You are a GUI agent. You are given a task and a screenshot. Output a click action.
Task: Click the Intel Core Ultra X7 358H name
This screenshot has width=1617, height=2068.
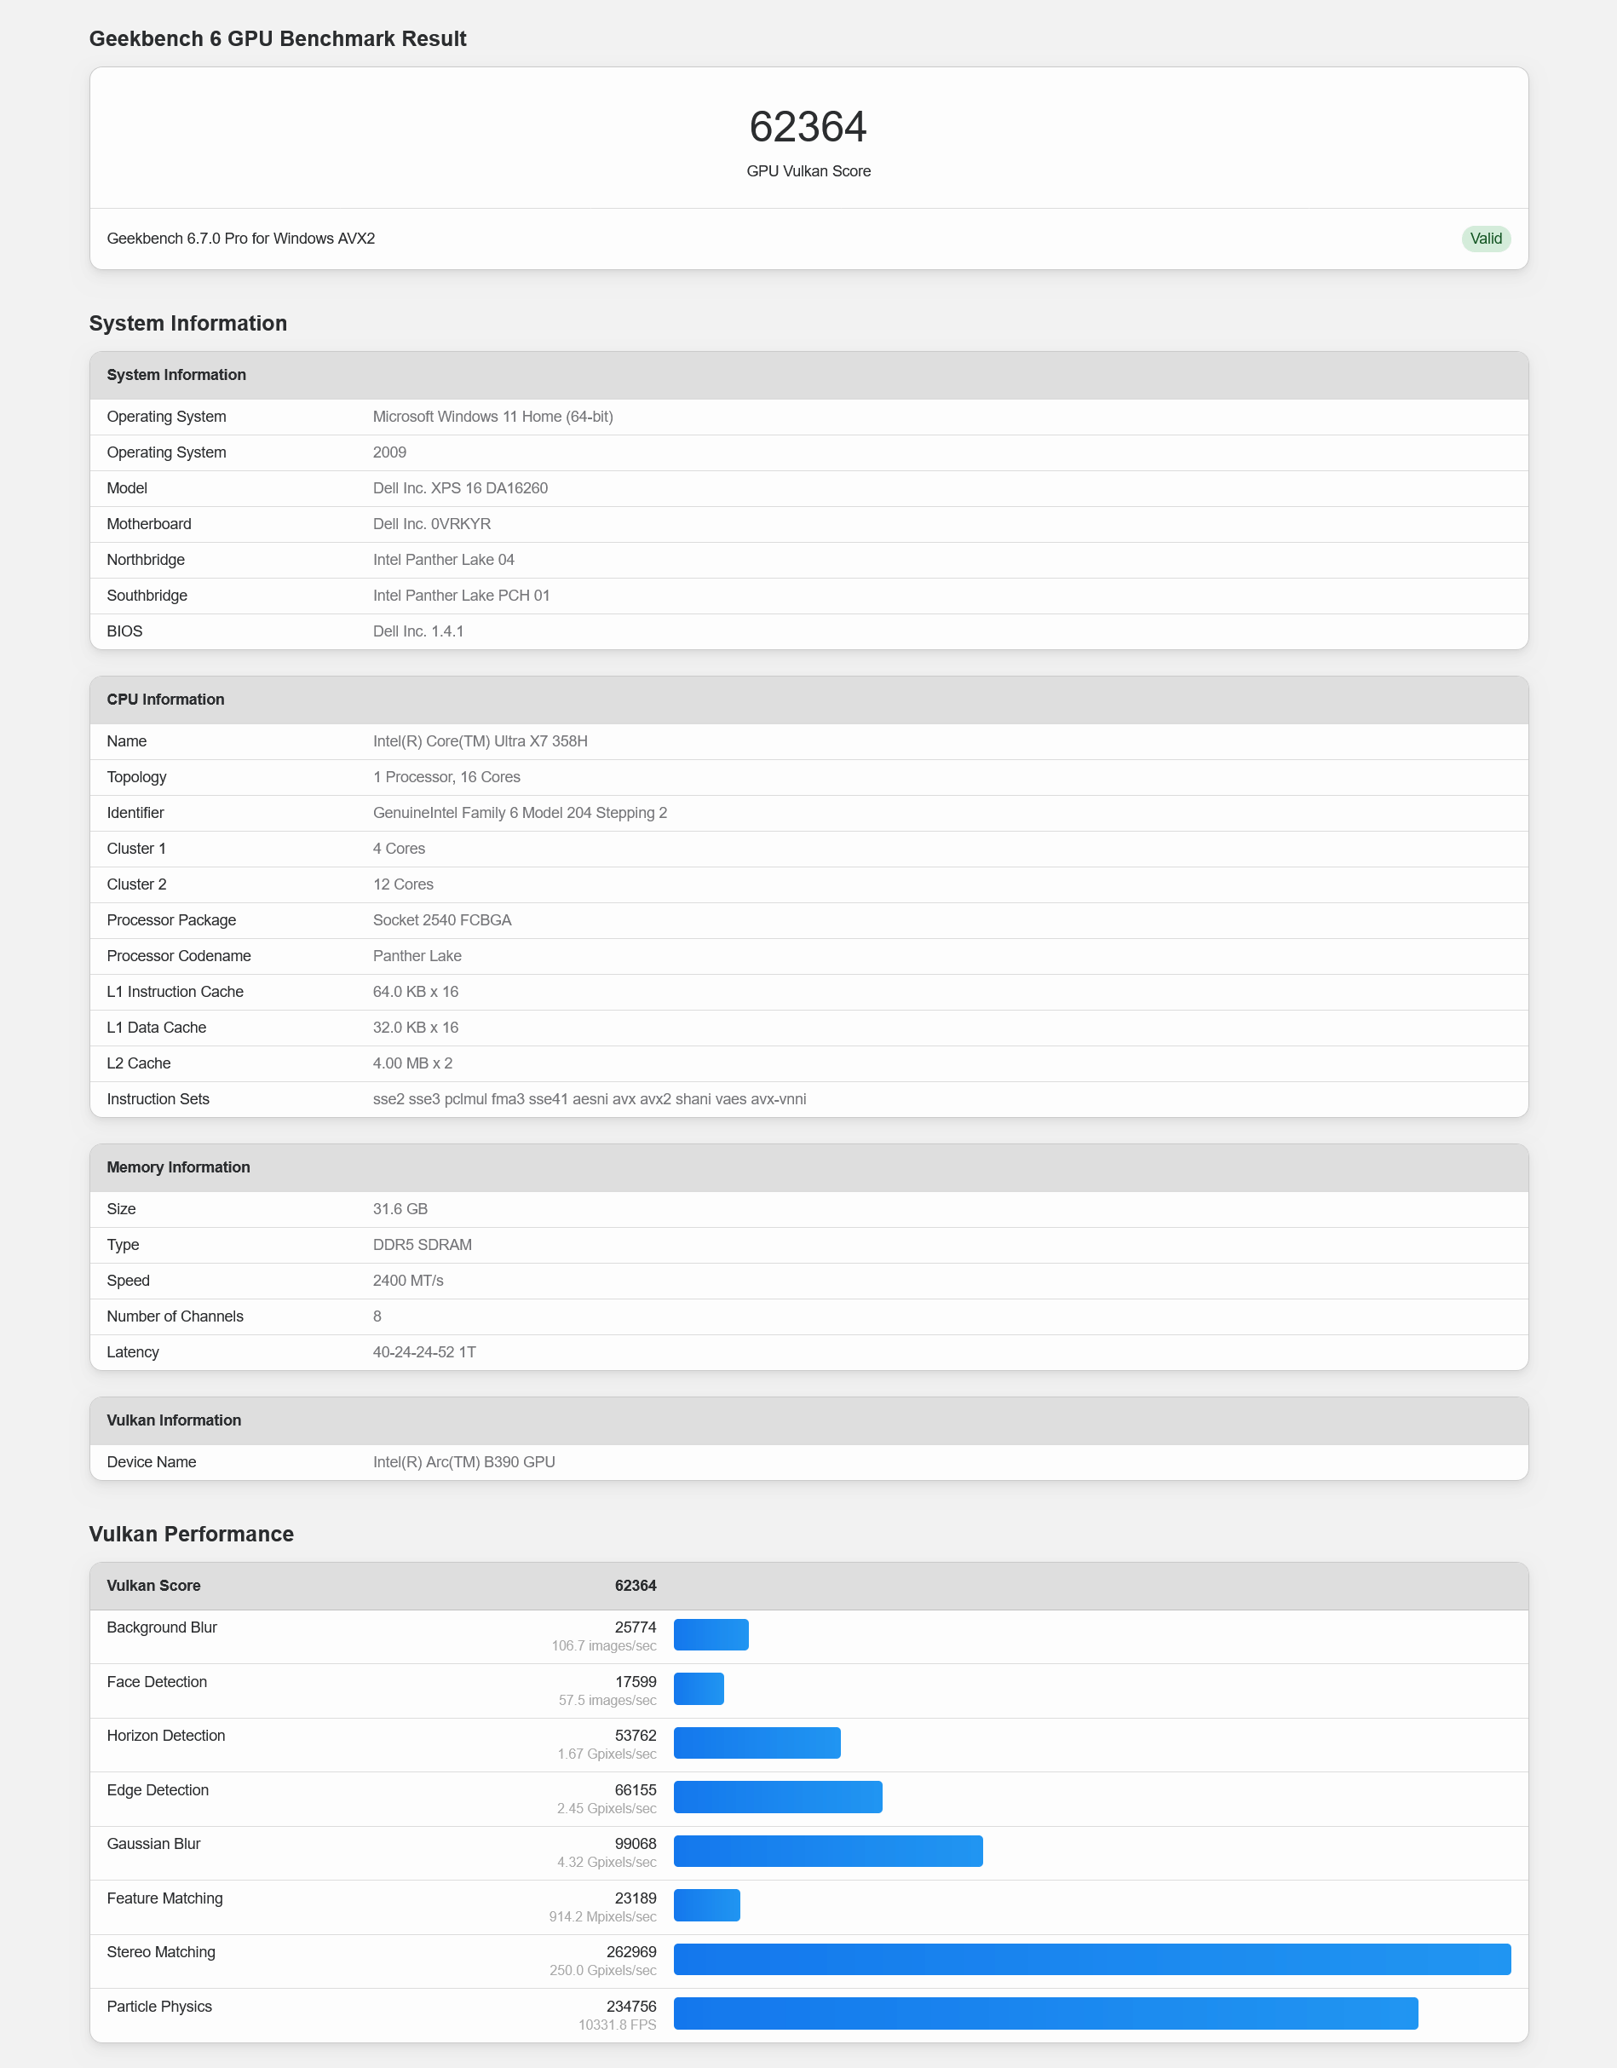480,741
